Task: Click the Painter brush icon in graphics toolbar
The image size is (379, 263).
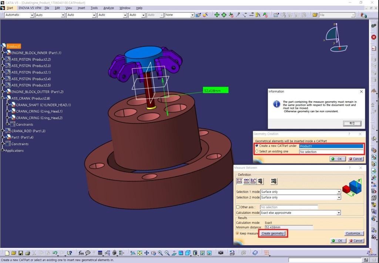Action: click(x=198, y=15)
